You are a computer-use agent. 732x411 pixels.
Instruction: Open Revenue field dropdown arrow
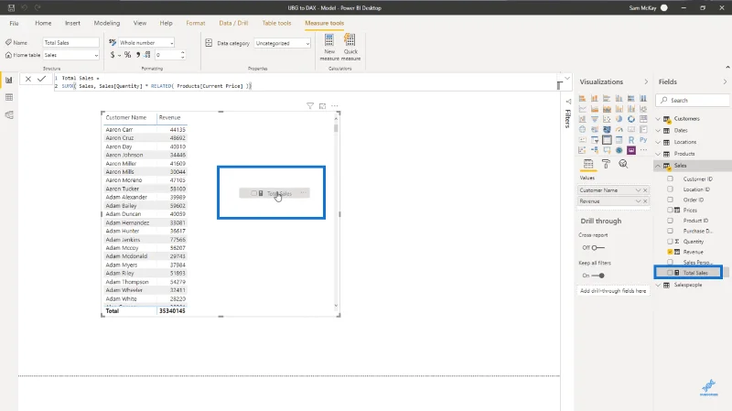tap(638, 201)
